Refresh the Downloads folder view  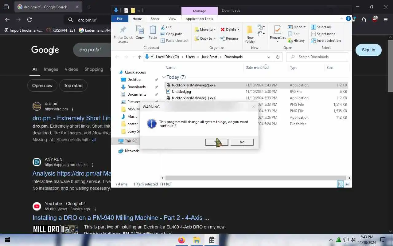tap(278, 57)
